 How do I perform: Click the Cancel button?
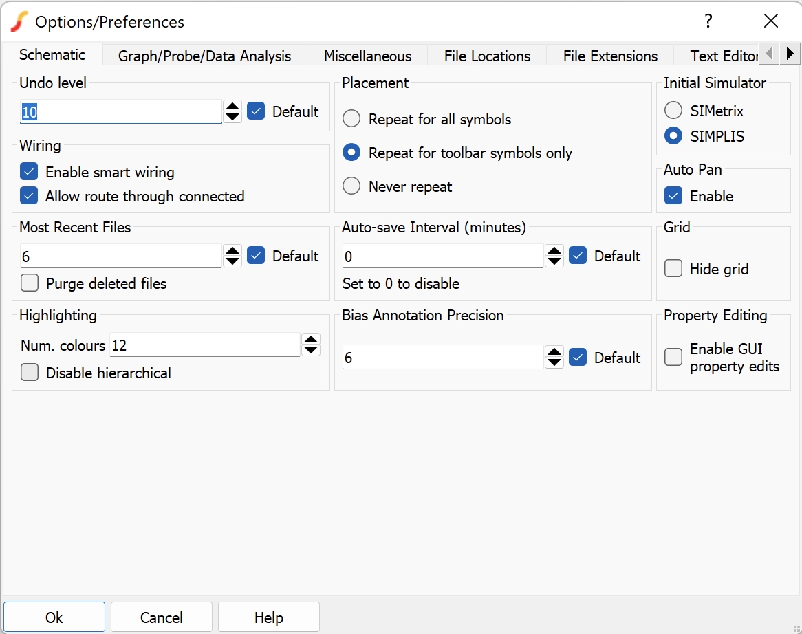pyautogui.click(x=162, y=617)
